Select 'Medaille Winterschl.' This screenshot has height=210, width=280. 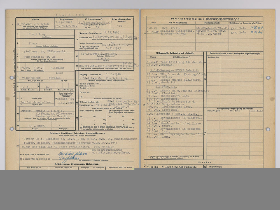[x=177, y=31]
